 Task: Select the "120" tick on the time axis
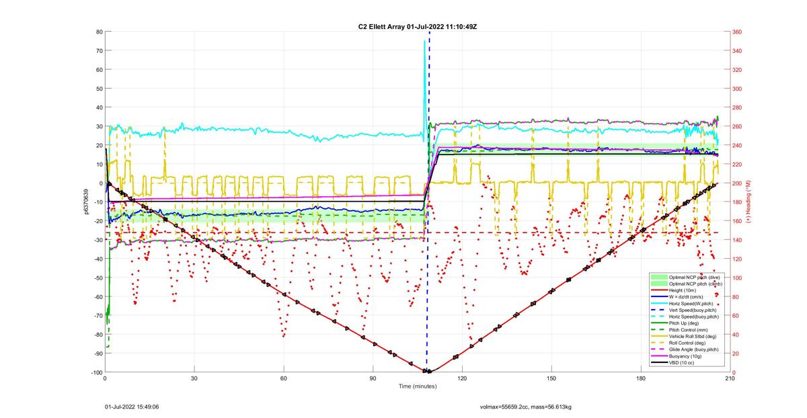[462, 378]
